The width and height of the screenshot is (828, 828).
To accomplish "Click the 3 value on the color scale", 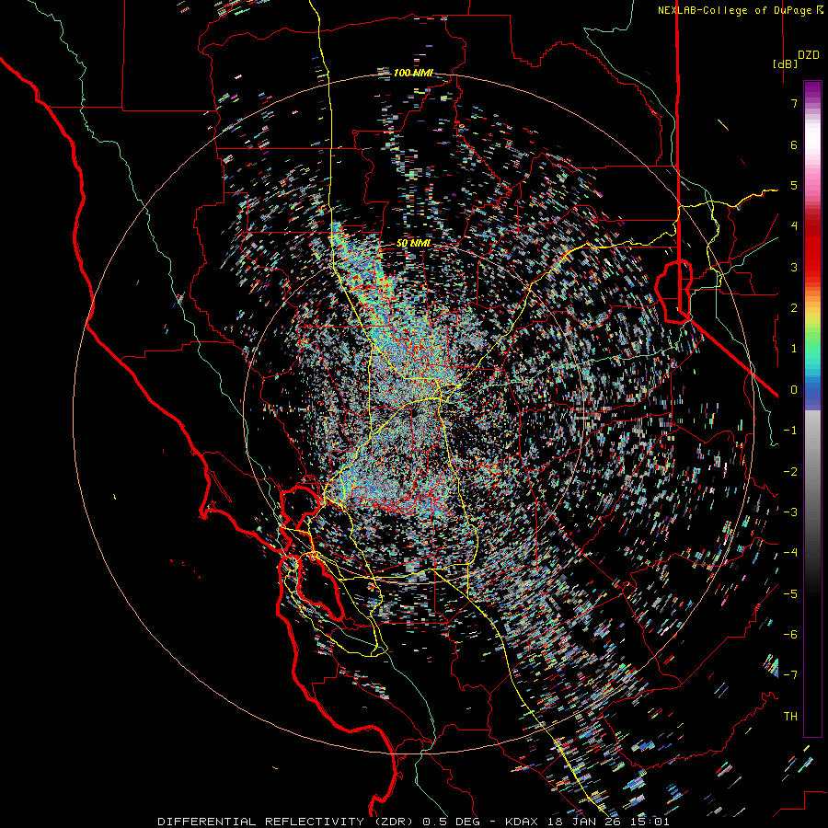I will (x=794, y=267).
